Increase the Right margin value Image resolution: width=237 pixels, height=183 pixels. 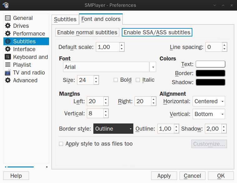point(154,99)
